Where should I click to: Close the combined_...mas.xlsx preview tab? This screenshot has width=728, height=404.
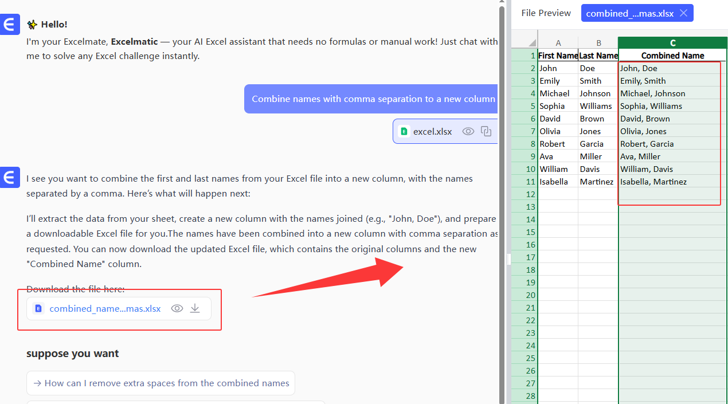point(683,13)
